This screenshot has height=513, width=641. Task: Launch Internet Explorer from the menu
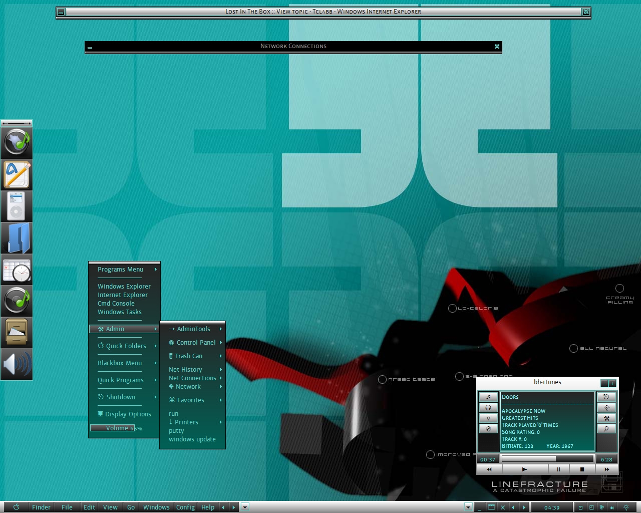pyautogui.click(x=123, y=295)
